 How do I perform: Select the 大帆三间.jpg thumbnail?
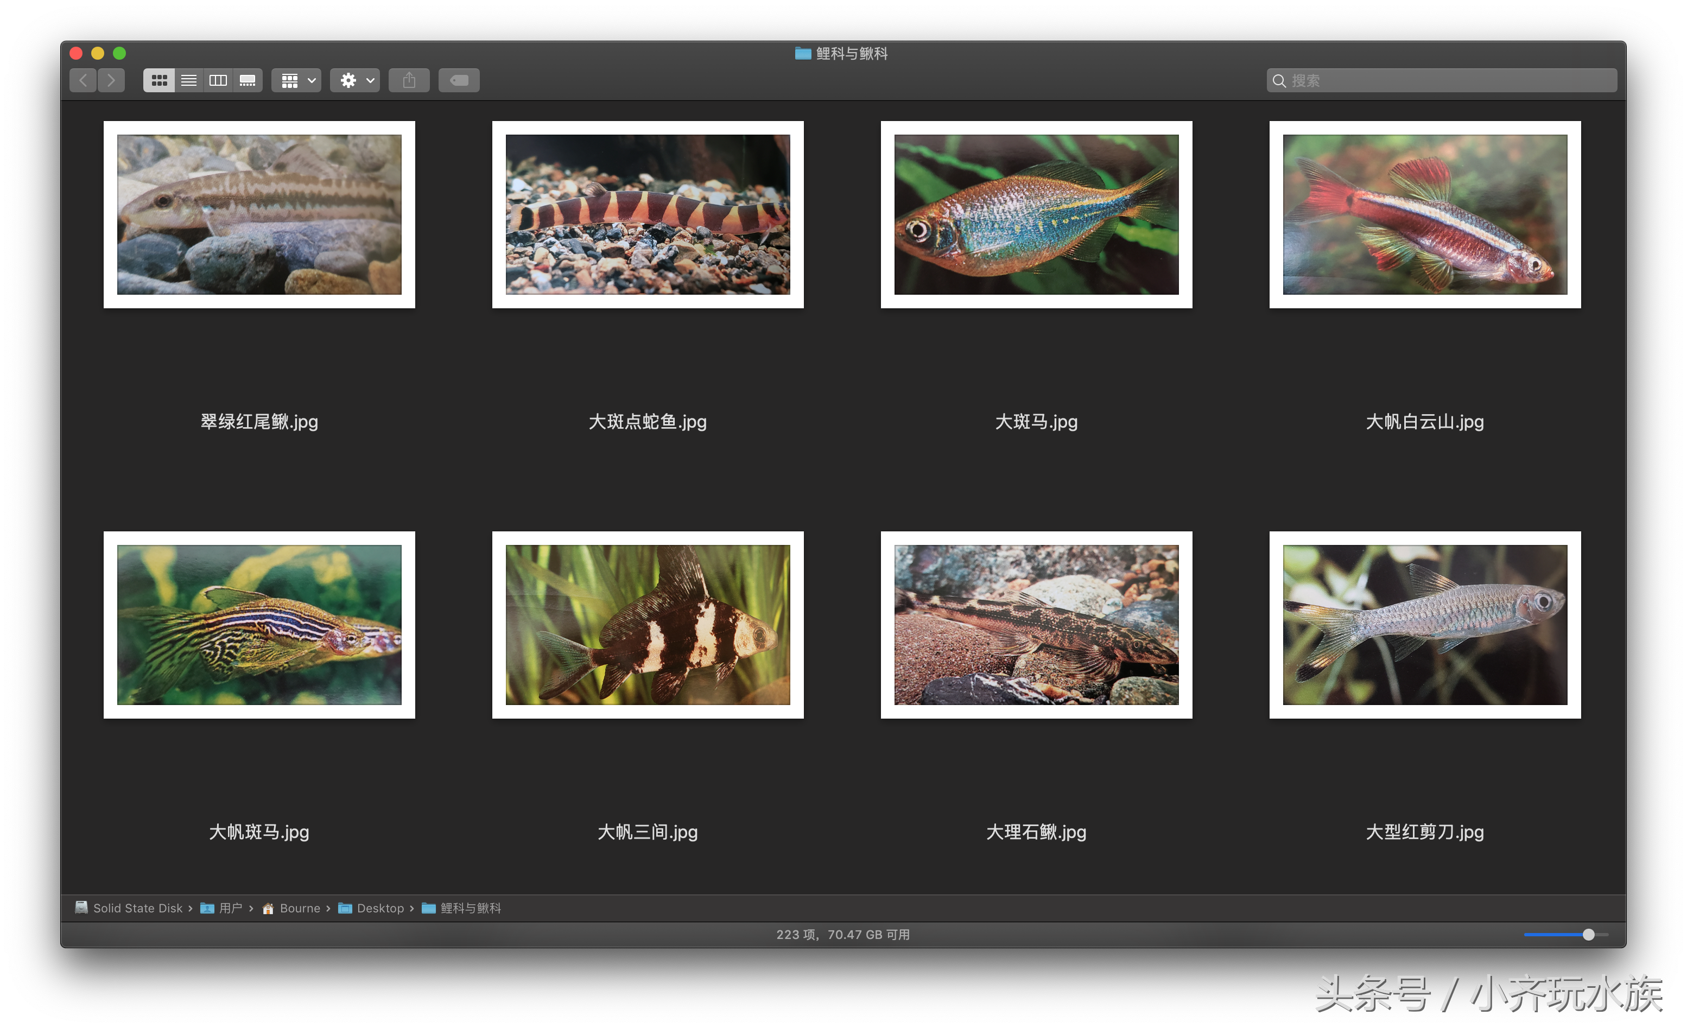point(648,625)
